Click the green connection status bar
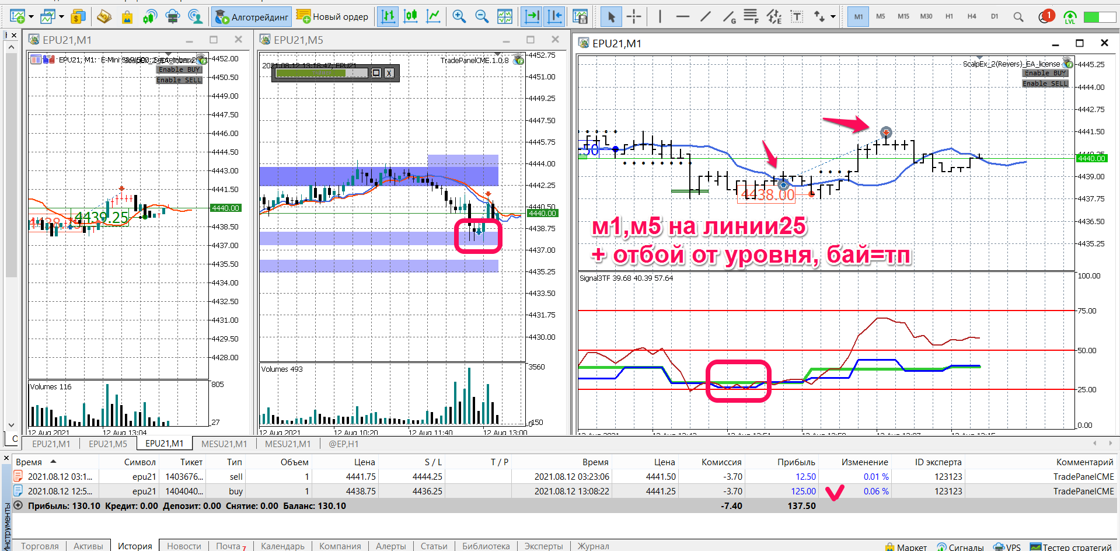Image resolution: width=1120 pixels, height=551 pixels. pos(1100,18)
